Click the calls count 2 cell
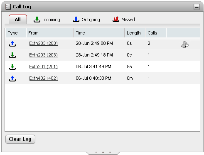 pos(149,43)
